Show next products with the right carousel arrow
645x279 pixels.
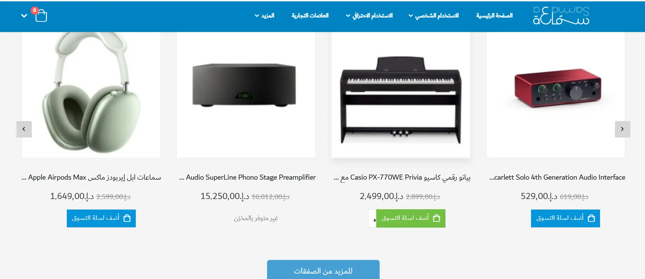(622, 129)
